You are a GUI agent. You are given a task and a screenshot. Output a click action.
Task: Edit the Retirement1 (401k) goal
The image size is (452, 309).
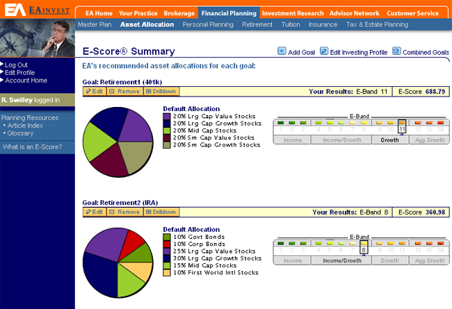coord(95,91)
